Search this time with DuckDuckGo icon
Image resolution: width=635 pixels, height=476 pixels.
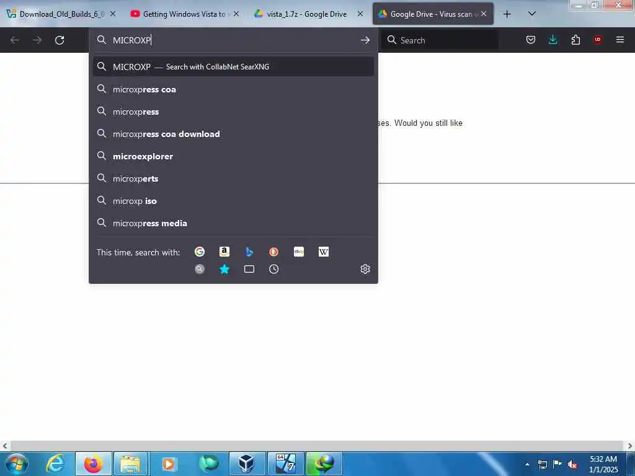273,252
